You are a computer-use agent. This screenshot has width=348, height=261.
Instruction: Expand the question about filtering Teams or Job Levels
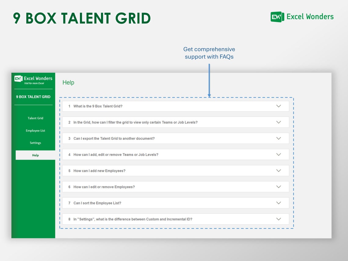176,122
